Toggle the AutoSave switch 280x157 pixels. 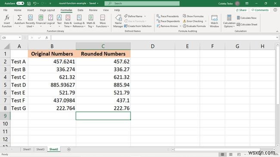tap(20, 3)
